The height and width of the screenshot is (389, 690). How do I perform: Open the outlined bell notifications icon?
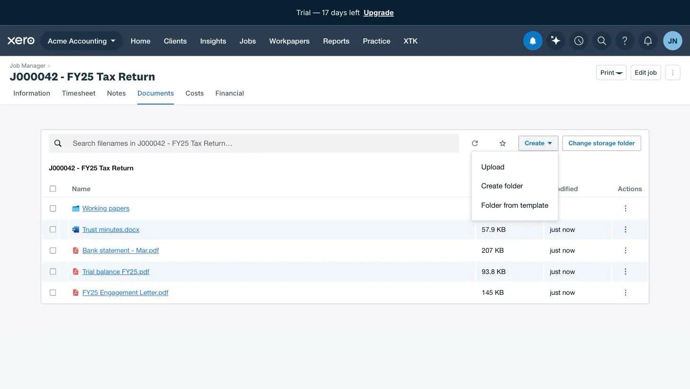648,41
